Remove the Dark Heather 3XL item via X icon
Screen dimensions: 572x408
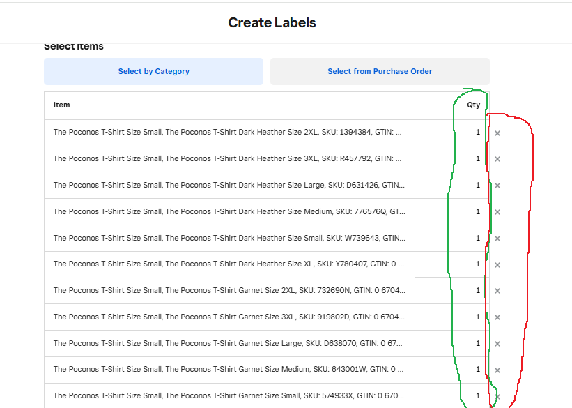point(497,158)
